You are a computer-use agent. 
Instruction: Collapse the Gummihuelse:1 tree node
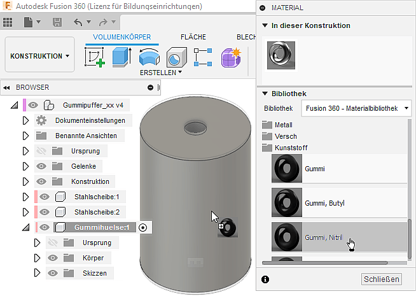click(x=25, y=227)
